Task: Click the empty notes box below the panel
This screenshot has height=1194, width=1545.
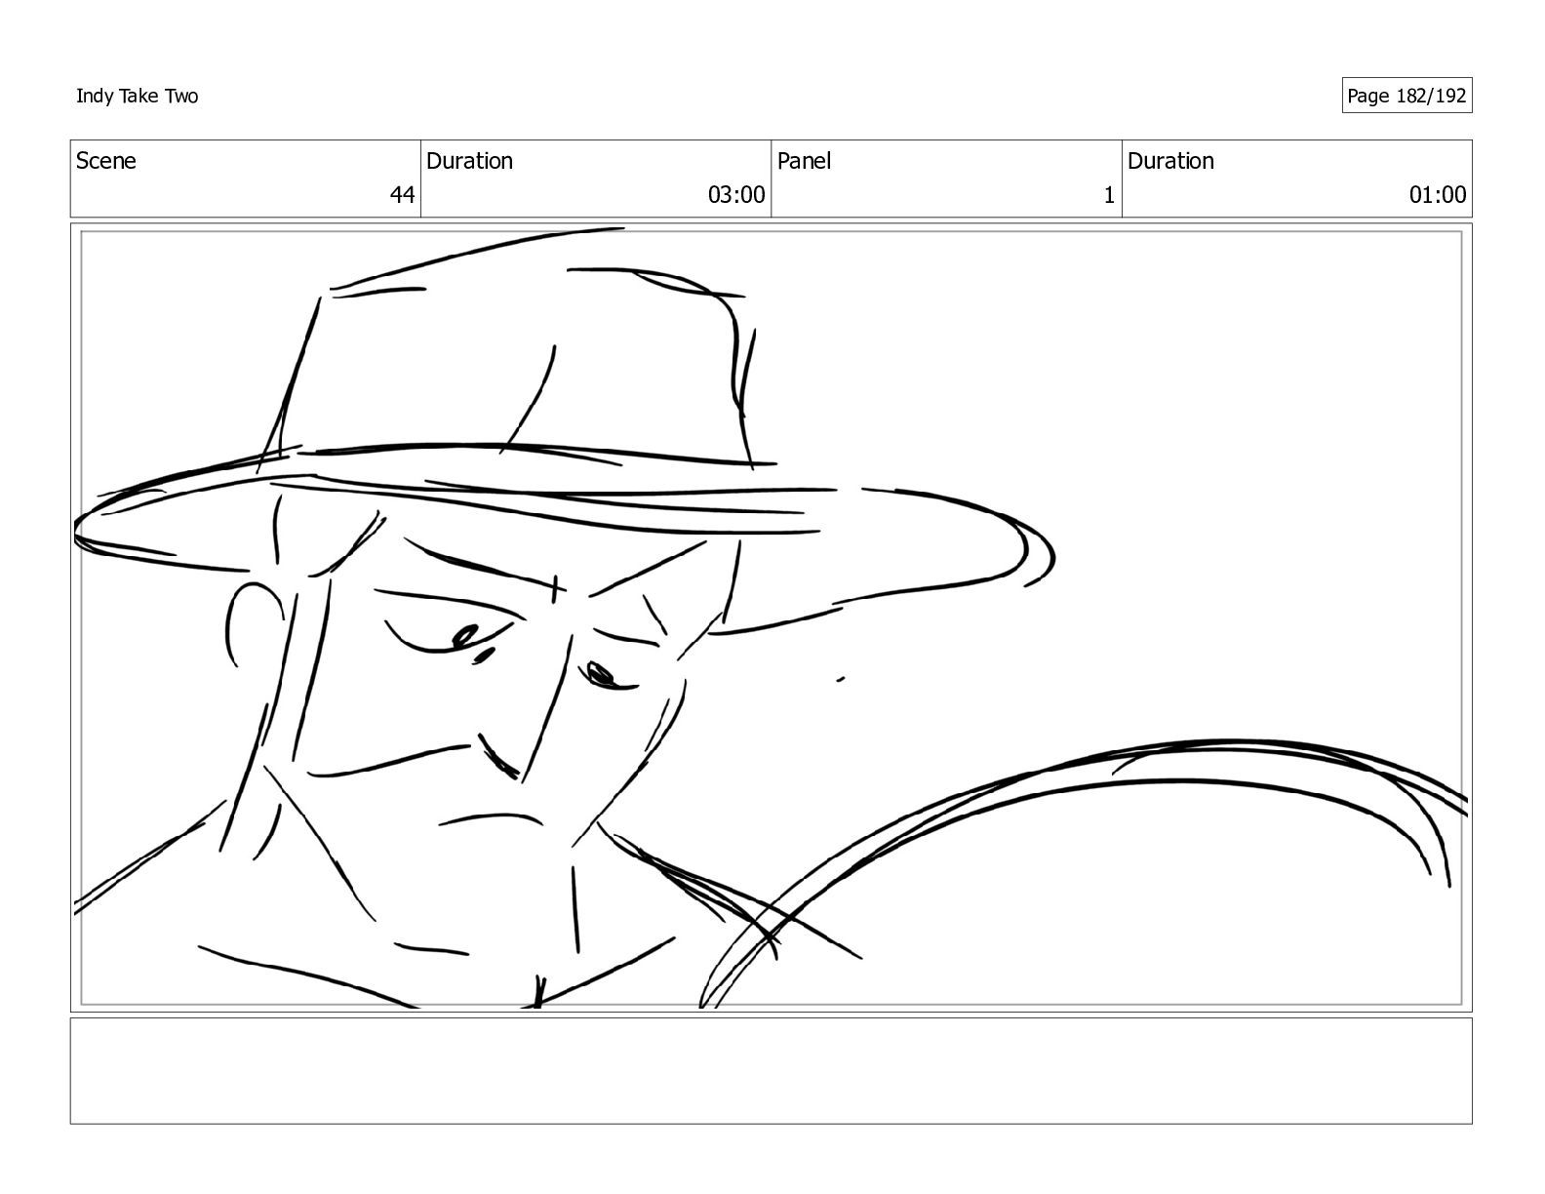Action: click(x=771, y=1071)
